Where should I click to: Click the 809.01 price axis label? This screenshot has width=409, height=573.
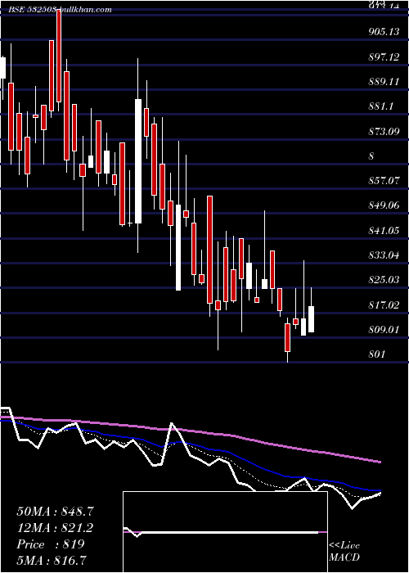click(x=384, y=330)
